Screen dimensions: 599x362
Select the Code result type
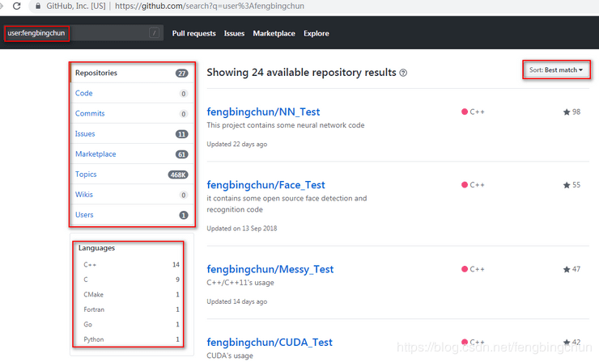[132, 93]
